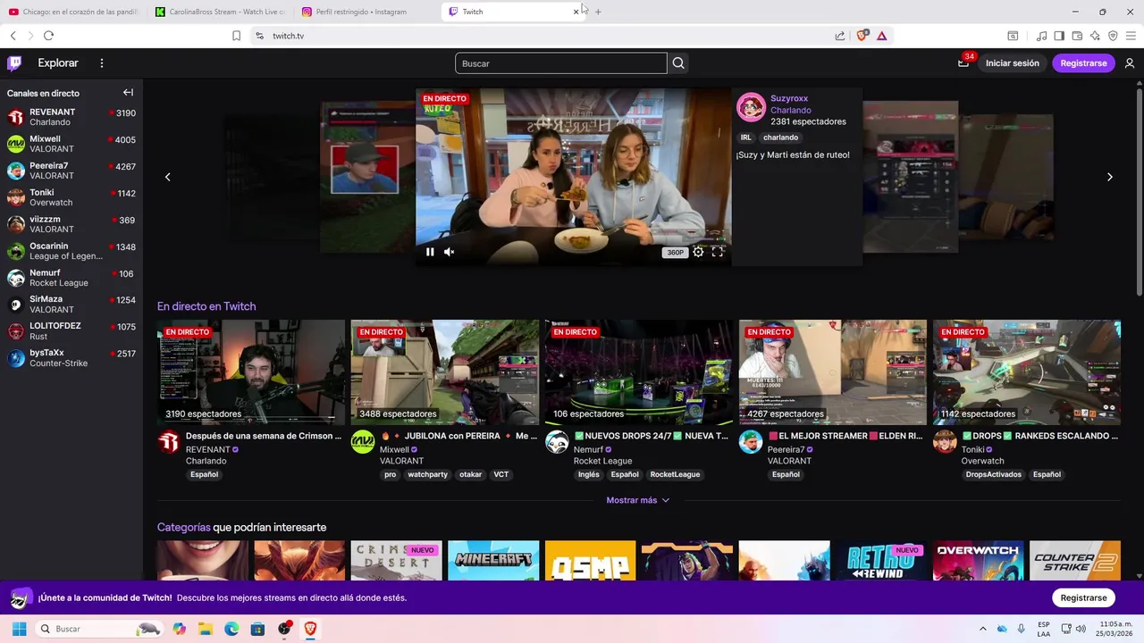This screenshot has width=1144, height=643.
Task: Switch to the Instagram Perfil restringido tab
Action: coord(362,12)
